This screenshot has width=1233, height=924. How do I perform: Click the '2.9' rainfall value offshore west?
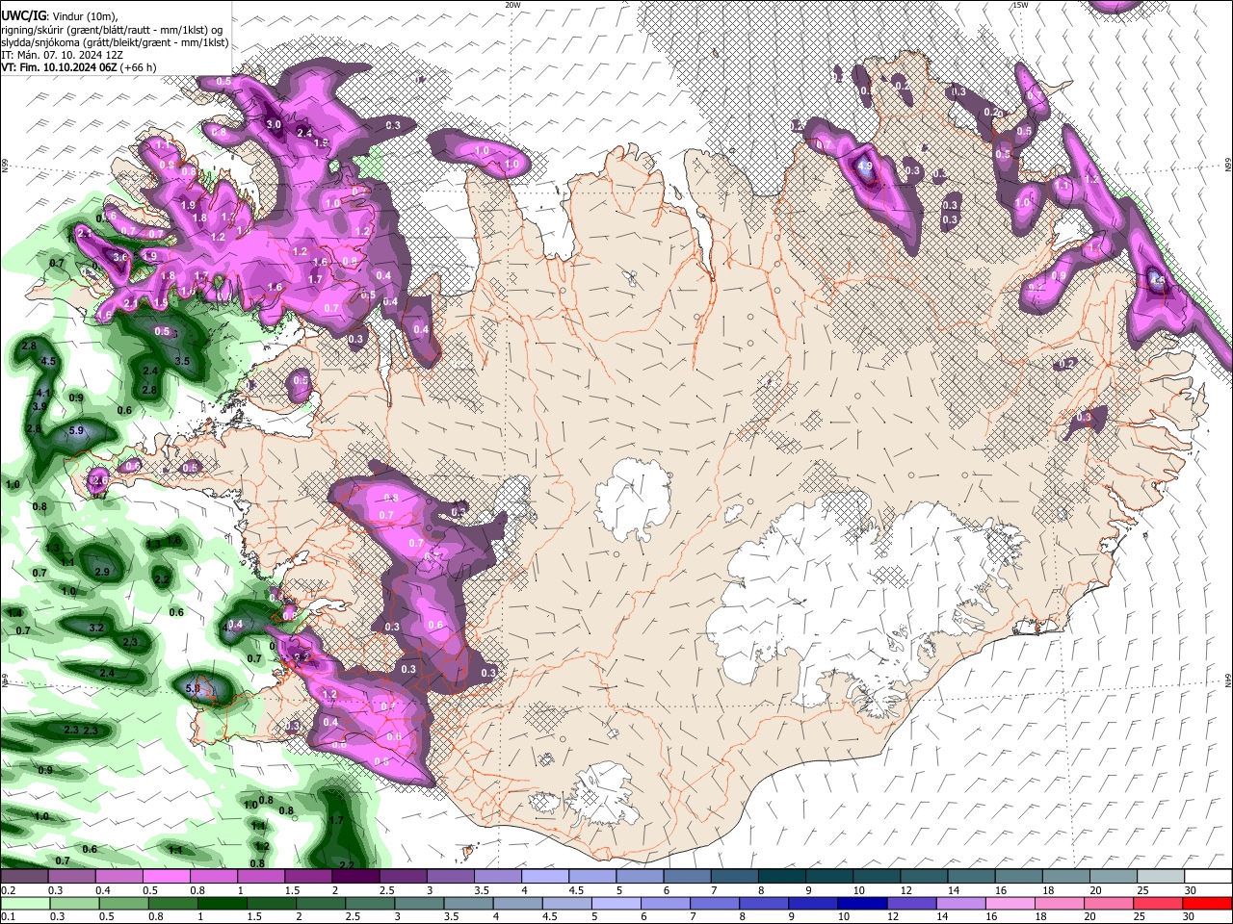tap(102, 572)
